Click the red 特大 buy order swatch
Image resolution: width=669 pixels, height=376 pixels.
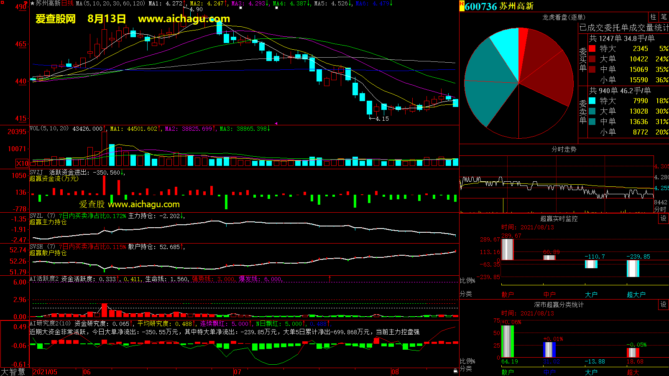pyautogui.click(x=592, y=49)
